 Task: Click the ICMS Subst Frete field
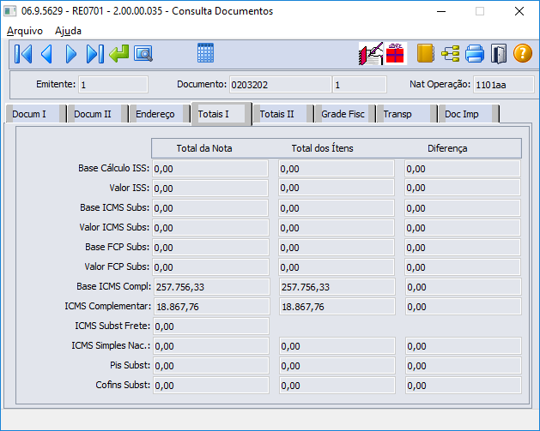pyautogui.click(x=211, y=326)
